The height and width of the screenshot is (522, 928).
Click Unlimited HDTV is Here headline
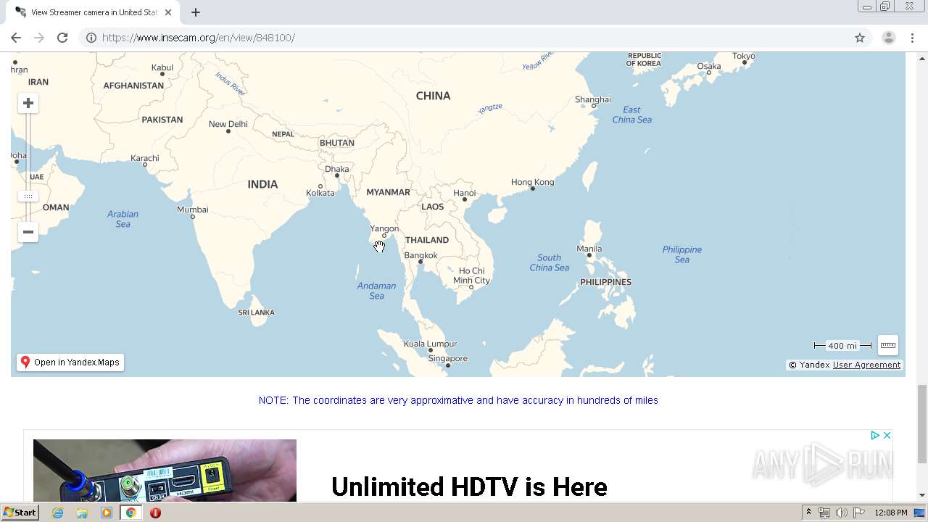coord(469,486)
